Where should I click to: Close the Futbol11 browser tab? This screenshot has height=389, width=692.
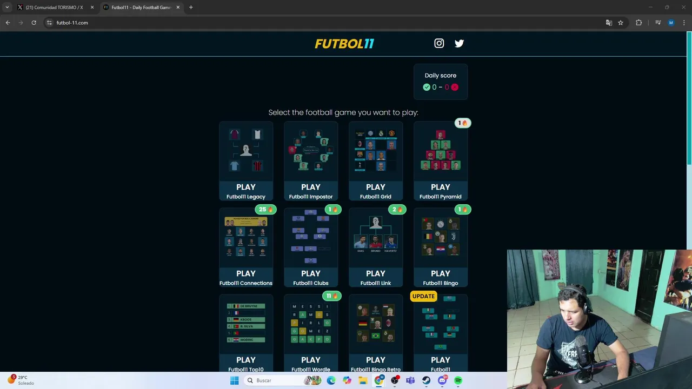click(178, 8)
